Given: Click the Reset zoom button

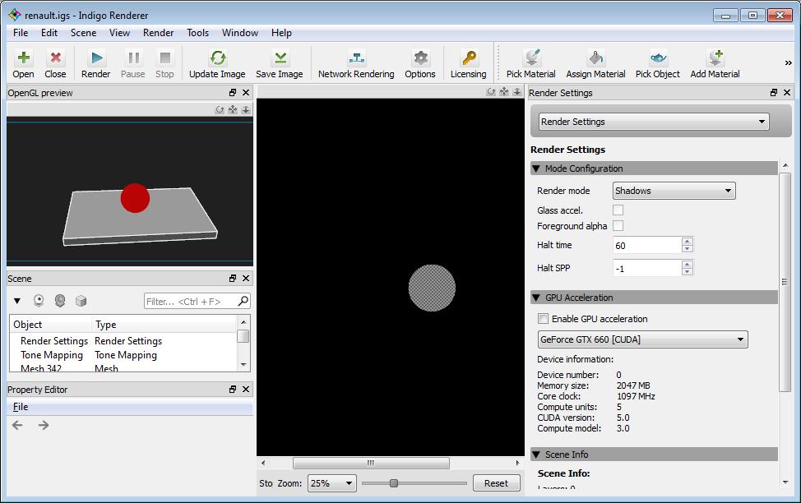Looking at the screenshot, I should tap(496, 483).
